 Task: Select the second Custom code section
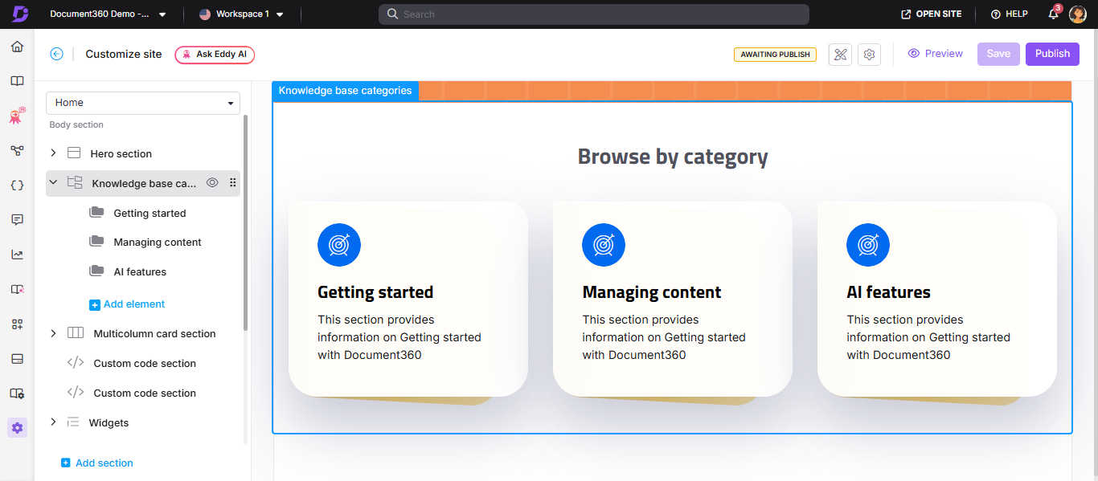[x=143, y=393]
